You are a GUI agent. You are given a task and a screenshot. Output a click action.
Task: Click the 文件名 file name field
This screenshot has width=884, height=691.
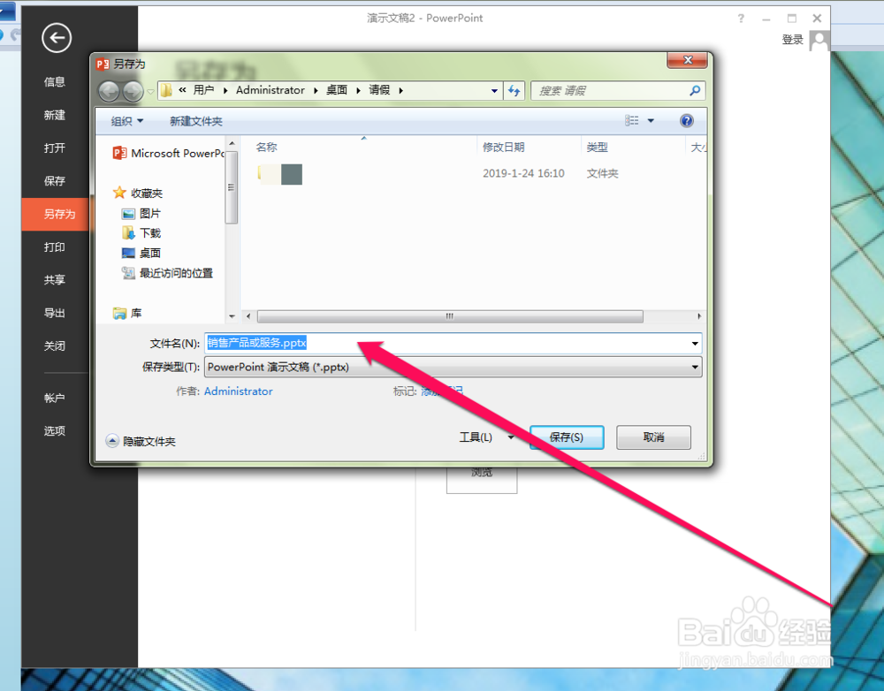pos(453,343)
